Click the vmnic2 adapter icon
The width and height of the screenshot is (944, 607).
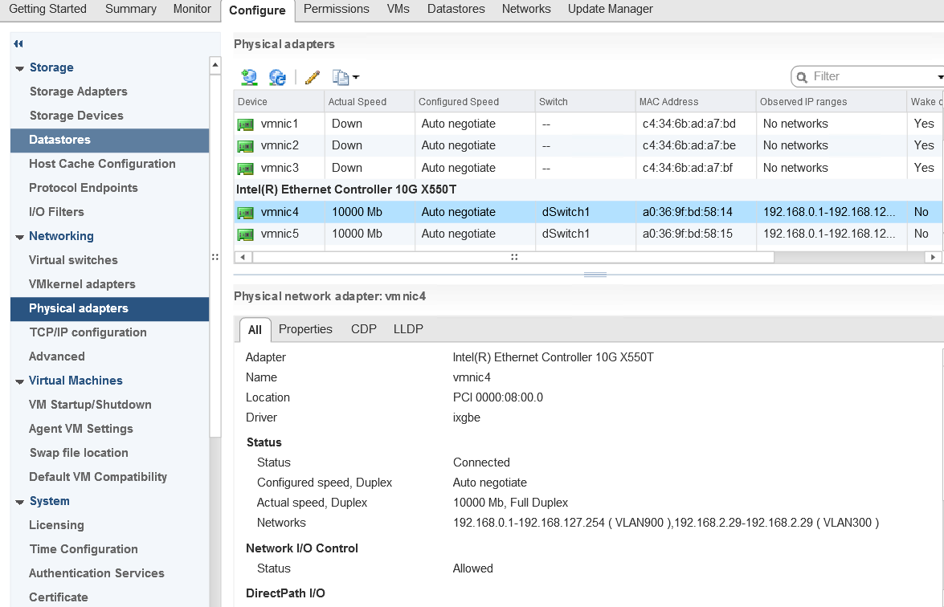pyautogui.click(x=246, y=146)
